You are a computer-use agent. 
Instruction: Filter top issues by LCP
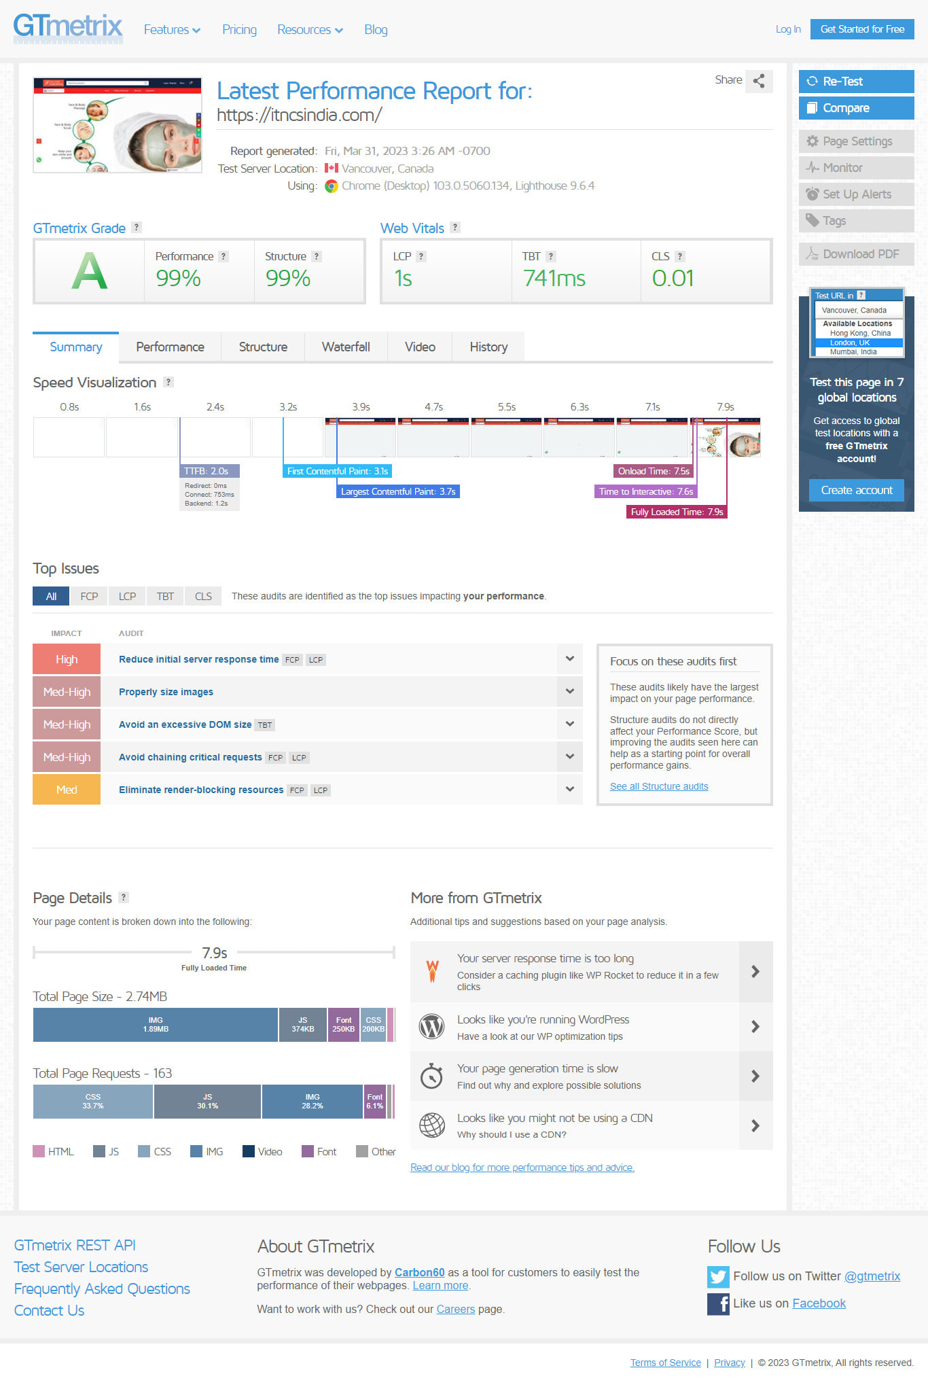[x=127, y=596]
